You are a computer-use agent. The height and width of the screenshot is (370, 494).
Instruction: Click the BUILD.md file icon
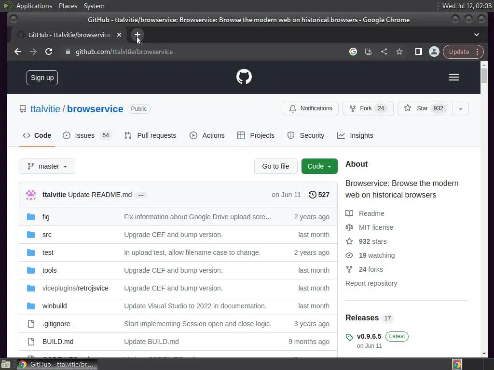click(31, 342)
